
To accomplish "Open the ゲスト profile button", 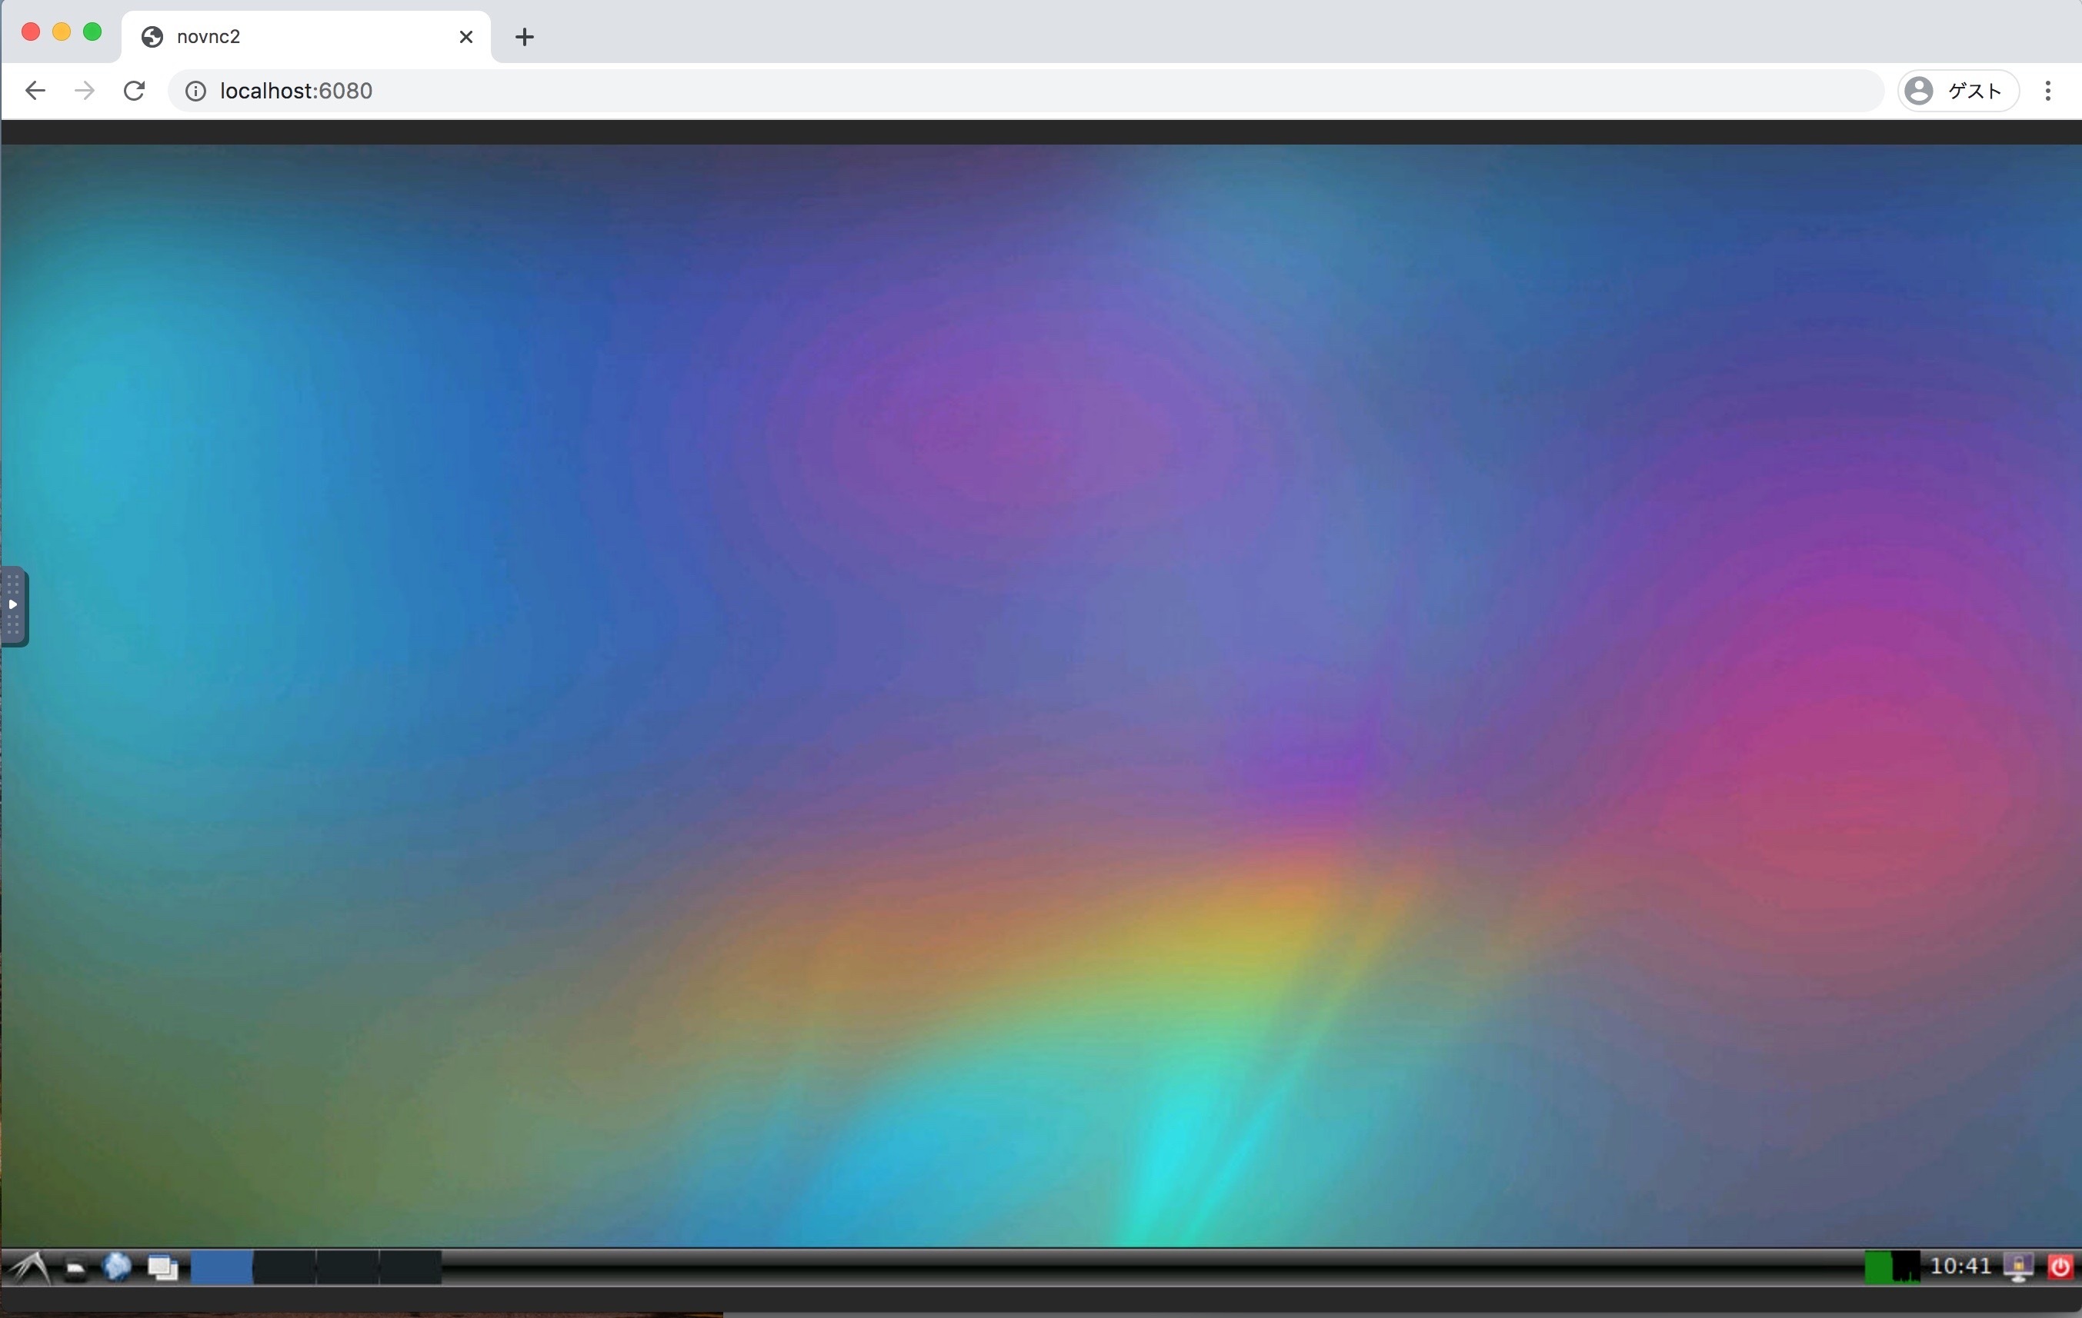I will click(x=1958, y=91).
